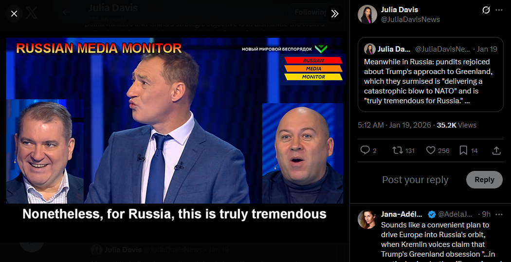Viewport: 511px width, 262px height.
Task: Click the blue verified badge on Jana-Adél
Action: pos(432,214)
